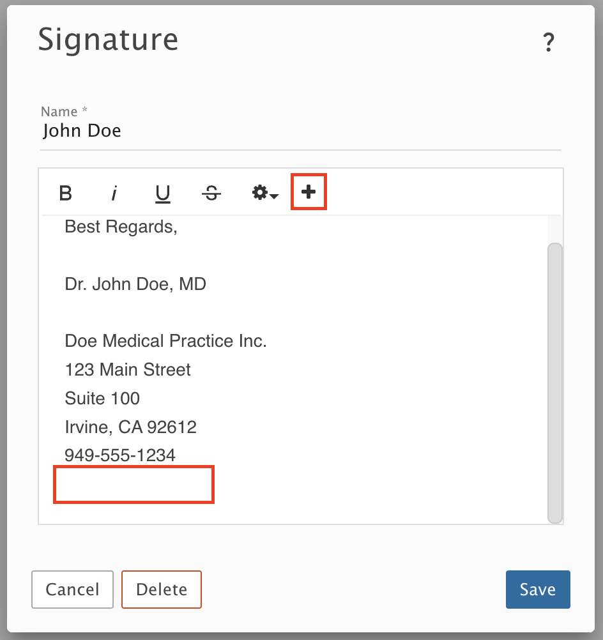Toggle bold formatting in signature editor

[65, 193]
